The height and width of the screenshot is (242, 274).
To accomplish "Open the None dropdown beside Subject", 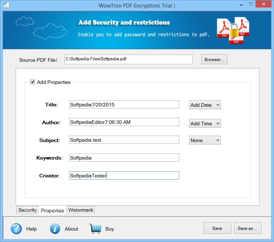I will pyautogui.click(x=205, y=140).
